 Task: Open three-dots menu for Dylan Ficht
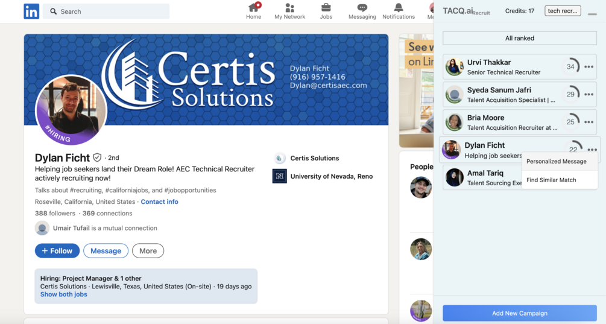point(592,150)
